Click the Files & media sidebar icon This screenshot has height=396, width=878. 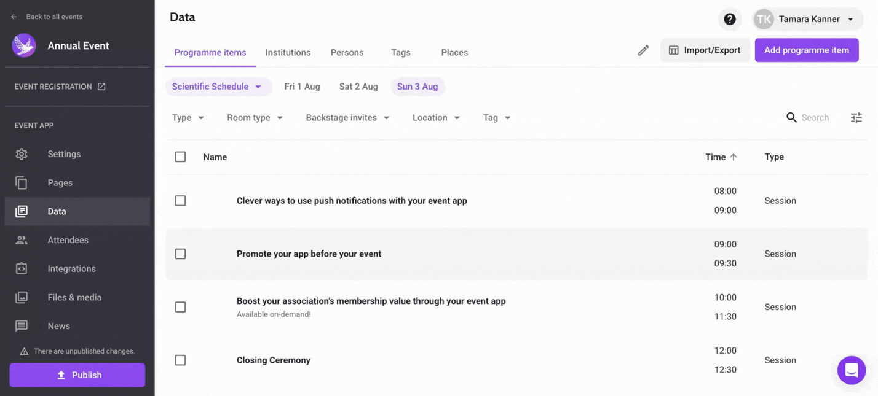(x=22, y=297)
